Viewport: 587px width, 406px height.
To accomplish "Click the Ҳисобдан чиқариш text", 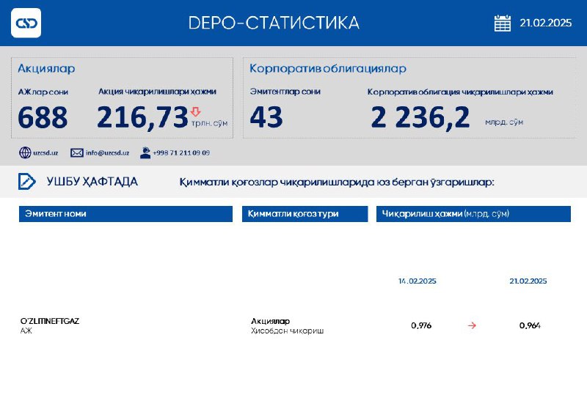I will pyautogui.click(x=287, y=331).
